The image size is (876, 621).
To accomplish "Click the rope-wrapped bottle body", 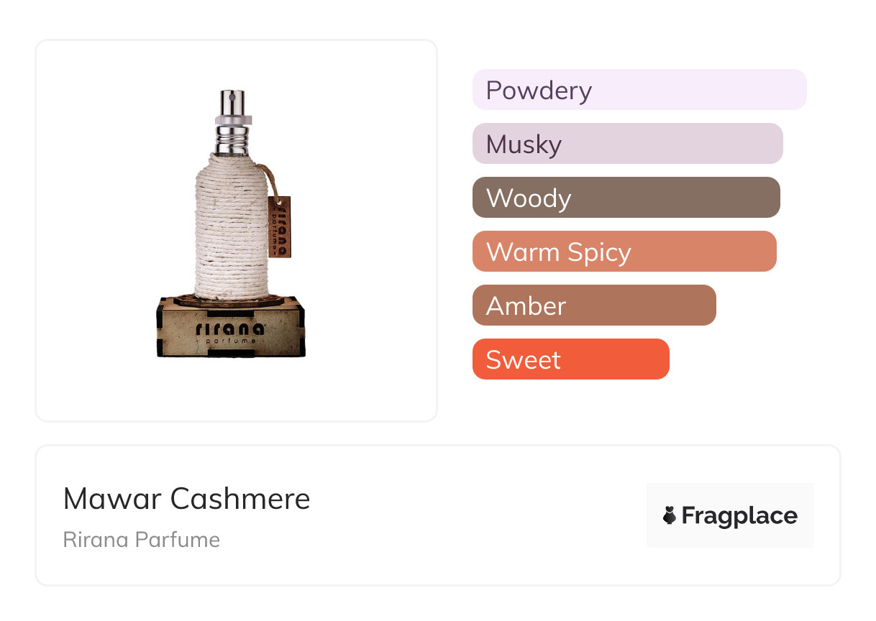I will point(230,230).
